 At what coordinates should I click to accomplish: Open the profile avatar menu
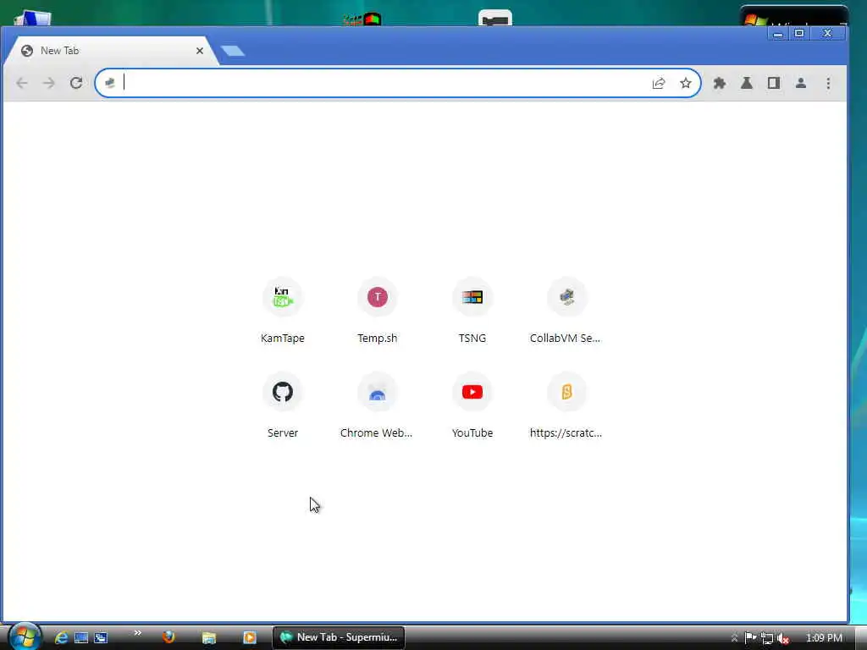point(801,83)
